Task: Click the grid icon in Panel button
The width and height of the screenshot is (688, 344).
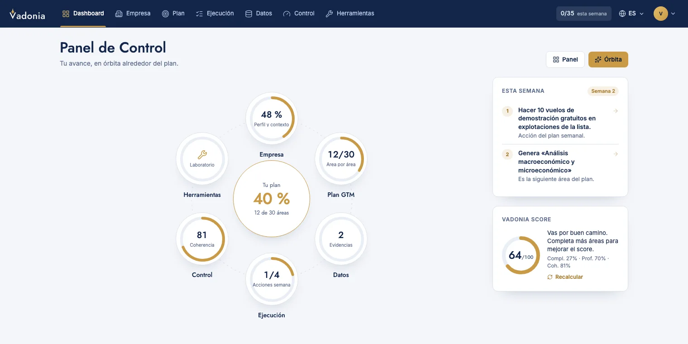Action: 556,59
